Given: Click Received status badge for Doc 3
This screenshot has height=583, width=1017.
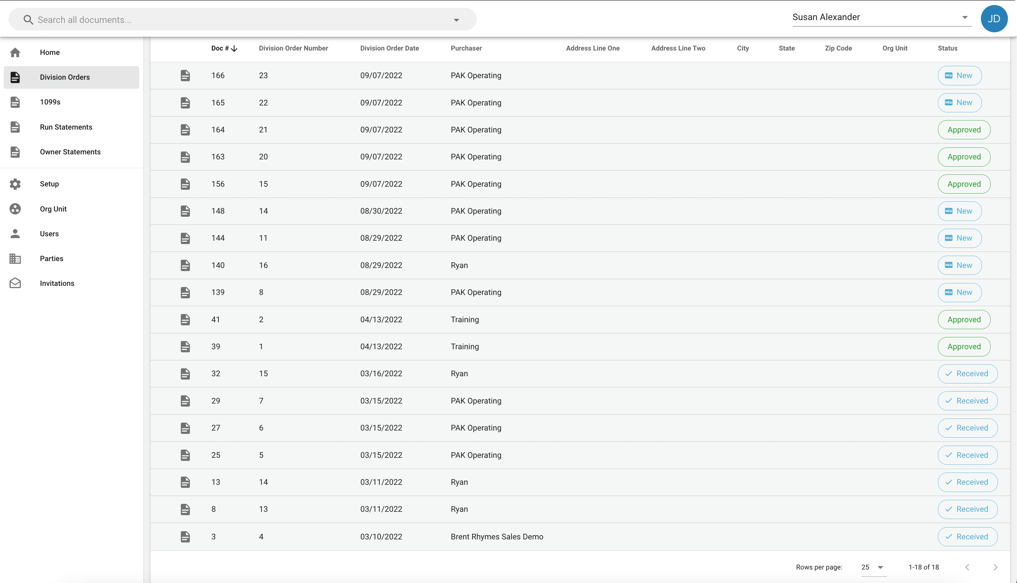Looking at the screenshot, I should pos(967,537).
